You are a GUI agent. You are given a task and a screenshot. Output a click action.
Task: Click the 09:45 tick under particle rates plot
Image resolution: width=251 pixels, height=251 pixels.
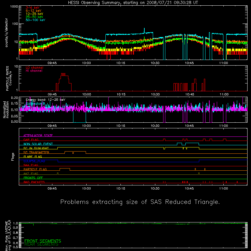(52, 94)
